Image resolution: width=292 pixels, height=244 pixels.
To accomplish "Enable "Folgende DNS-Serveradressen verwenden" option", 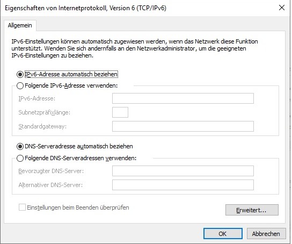I will [20, 158].
